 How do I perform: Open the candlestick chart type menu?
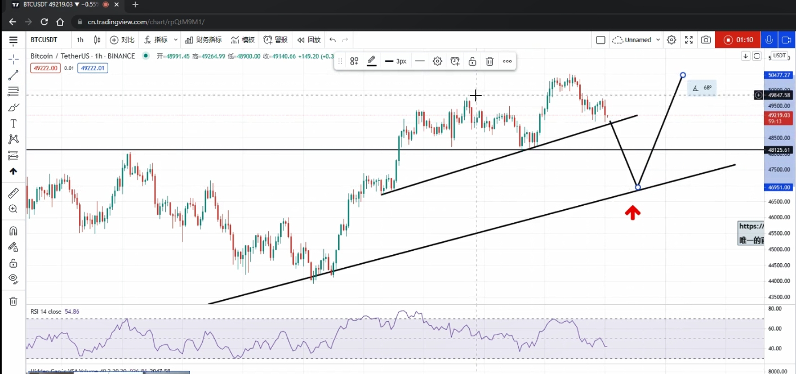click(97, 40)
